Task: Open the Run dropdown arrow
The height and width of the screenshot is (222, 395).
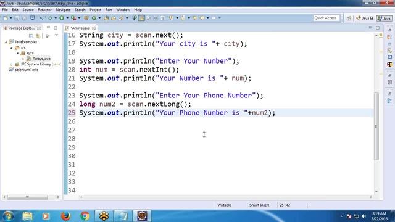Action: 67,18
